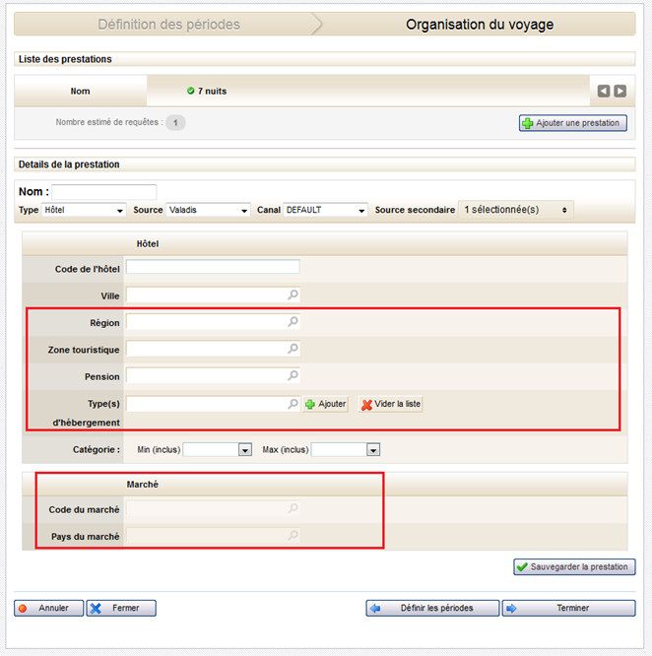Click into the Nom text field
The image size is (652, 656).
click(x=104, y=192)
